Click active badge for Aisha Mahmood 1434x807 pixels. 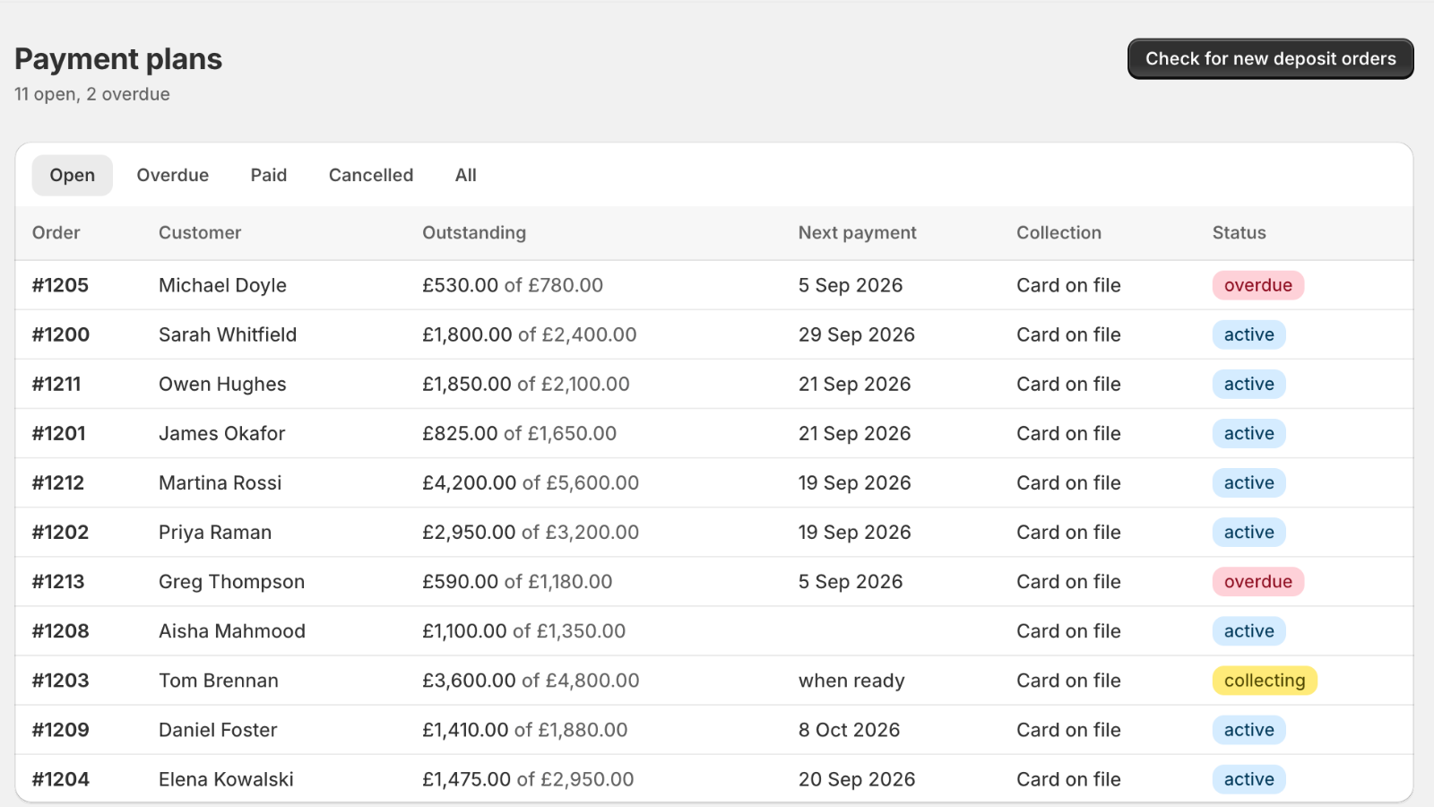coord(1249,630)
